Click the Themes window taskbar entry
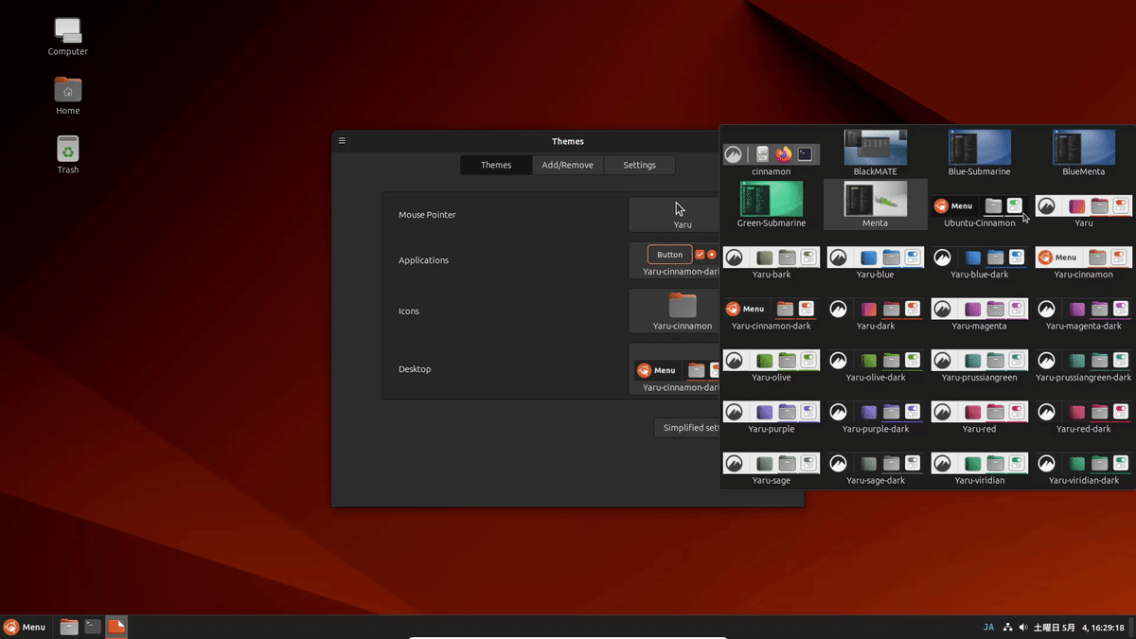Viewport: 1136px width, 639px height. [x=116, y=627]
